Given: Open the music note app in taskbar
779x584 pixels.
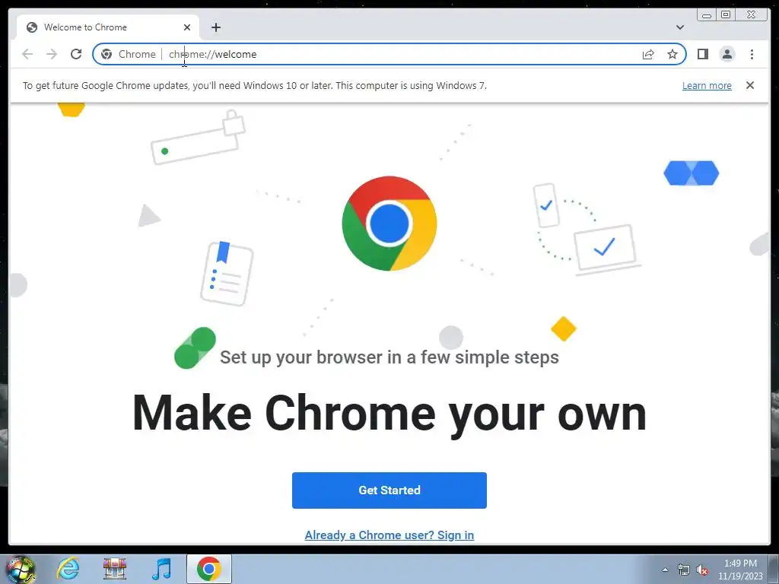Looking at the screenshot, I should point(161,569).
